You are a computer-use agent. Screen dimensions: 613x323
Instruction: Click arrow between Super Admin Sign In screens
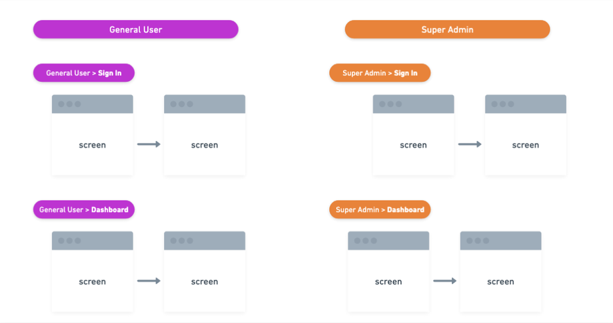click(470, 144)
